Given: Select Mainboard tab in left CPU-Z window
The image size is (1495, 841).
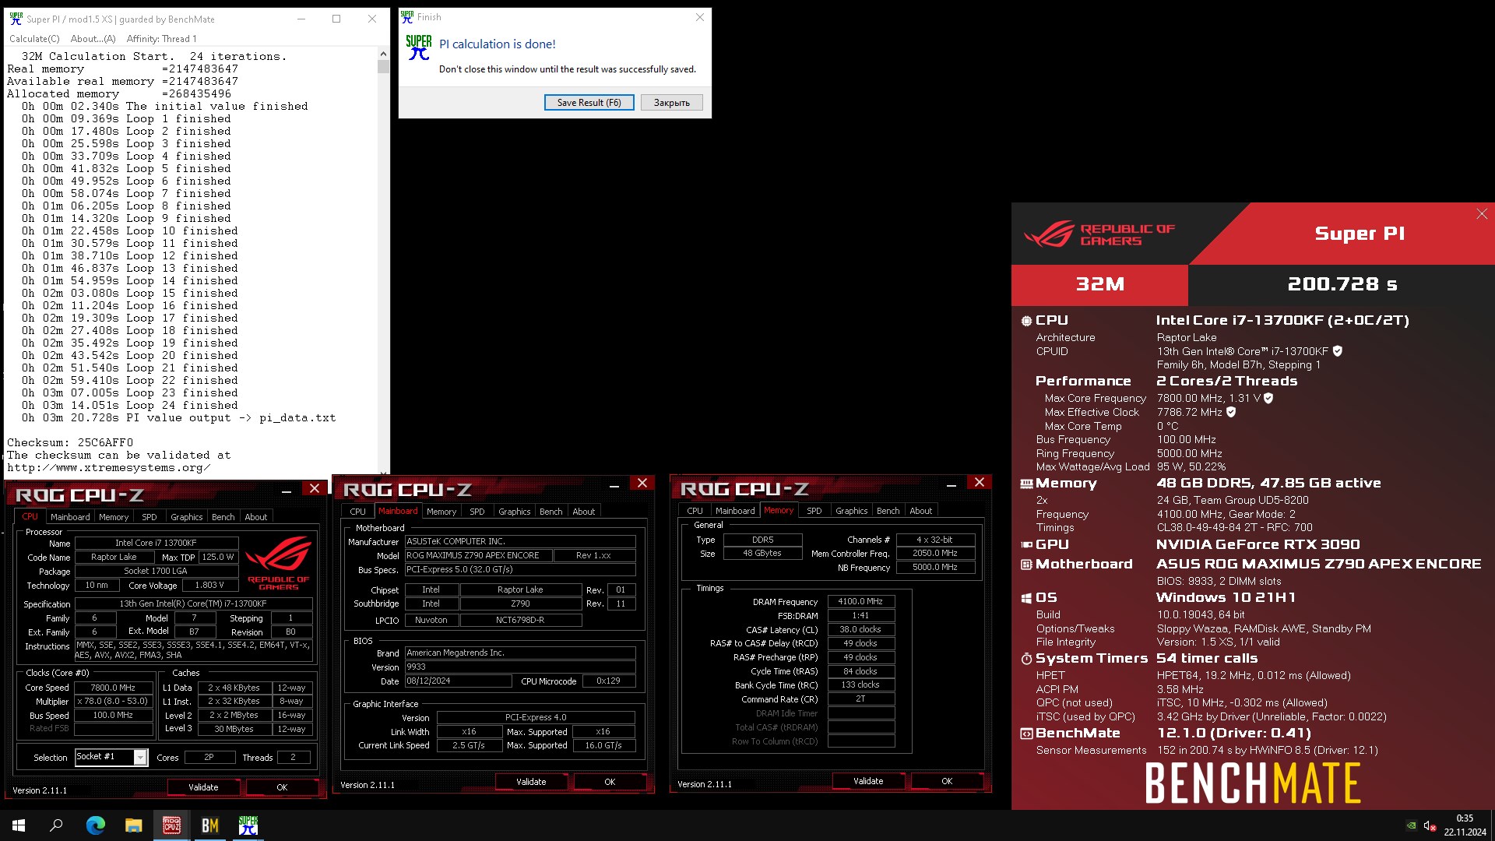Looking at the screenshot, I should (70, 517).
